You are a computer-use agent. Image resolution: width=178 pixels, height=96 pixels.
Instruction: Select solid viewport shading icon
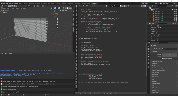coord(67,8)
